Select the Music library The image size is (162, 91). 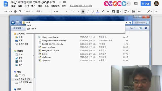pyautogui.click(x=19, y=58)
